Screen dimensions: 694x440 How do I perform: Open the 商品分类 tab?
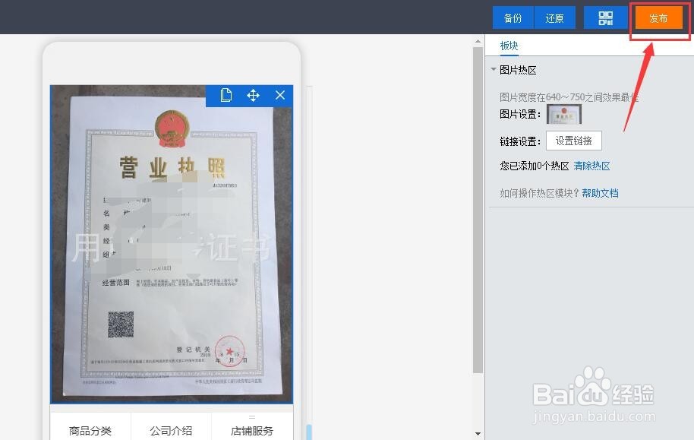tap(89, 429)
